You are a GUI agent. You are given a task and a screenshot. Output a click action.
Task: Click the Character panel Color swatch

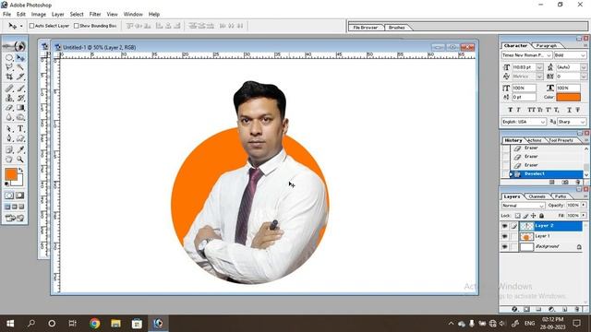(569, 97)
